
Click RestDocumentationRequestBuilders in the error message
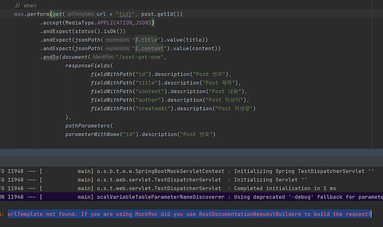pos(250,214)
